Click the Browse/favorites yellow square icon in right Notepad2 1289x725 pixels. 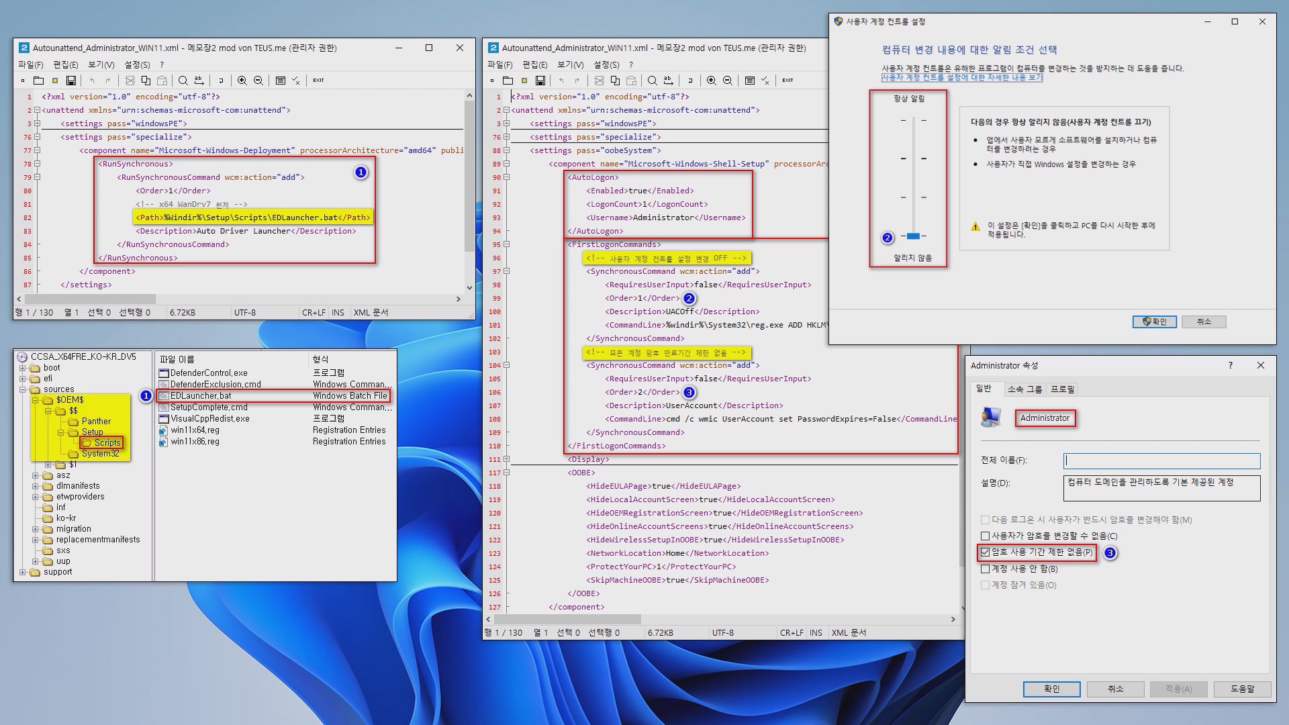[x=524, y=81]
